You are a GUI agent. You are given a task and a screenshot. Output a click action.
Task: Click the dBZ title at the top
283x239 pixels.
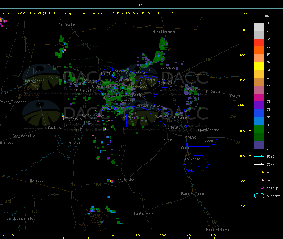click(141, 5)
